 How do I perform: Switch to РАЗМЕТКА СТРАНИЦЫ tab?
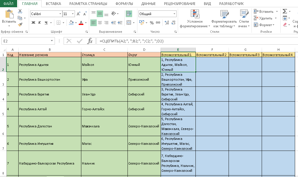(88, 3)
